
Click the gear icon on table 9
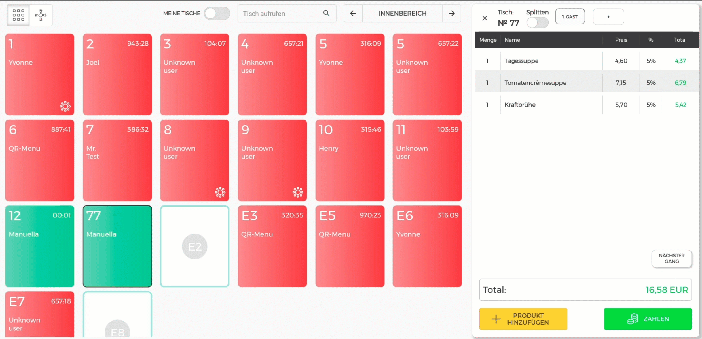pos(298,192)
